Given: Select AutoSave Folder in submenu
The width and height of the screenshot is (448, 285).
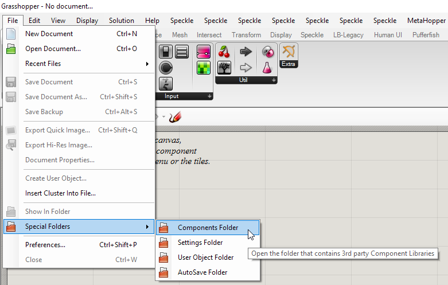Looking at the screenshot, I should pos(208,272).
